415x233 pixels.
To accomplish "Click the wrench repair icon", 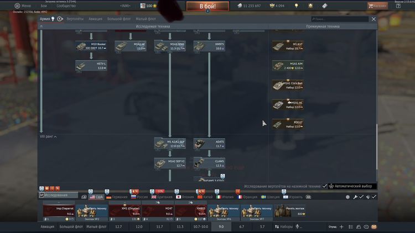I will coord(355,197).
